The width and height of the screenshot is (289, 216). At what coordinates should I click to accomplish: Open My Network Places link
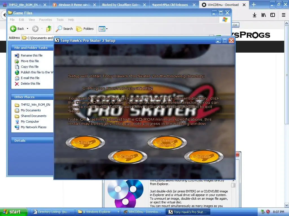coord(34,127)
